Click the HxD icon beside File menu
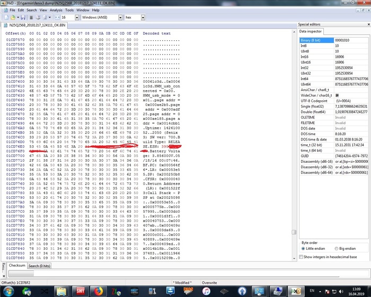Screen dimensions: 371x297 pos(6,10)
